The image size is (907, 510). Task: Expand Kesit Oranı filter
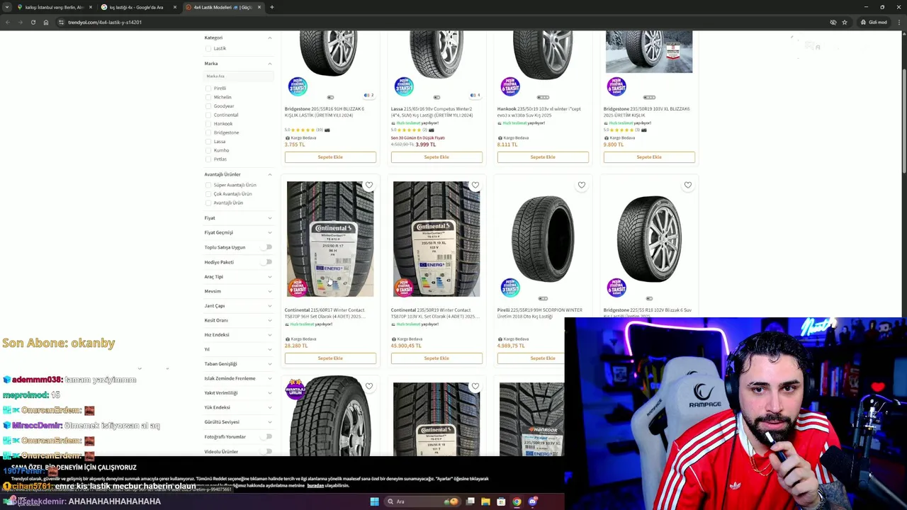click(269, 320)
